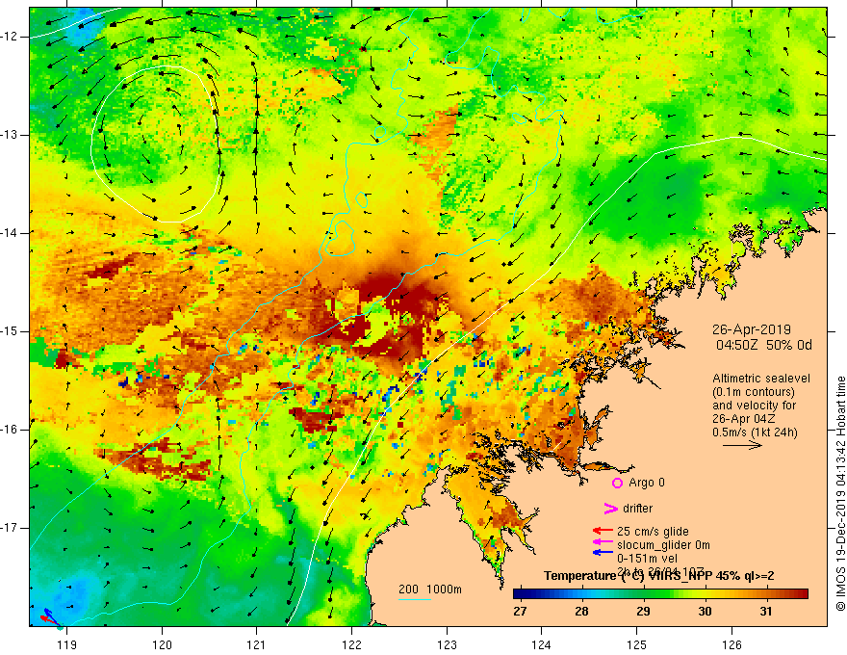Click the 126 longitude axis label
The width and height of the screenshot is (847, 655).
(731, 644)
